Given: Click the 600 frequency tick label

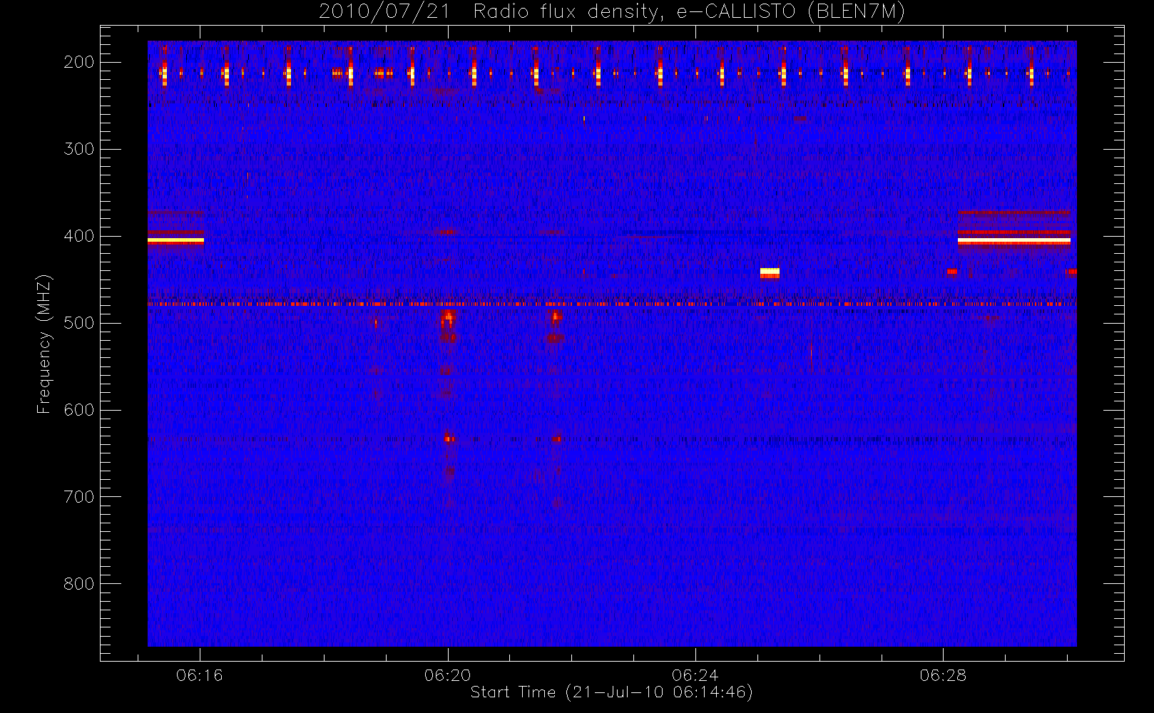Looking at the screenshot, I should point(78,410).
